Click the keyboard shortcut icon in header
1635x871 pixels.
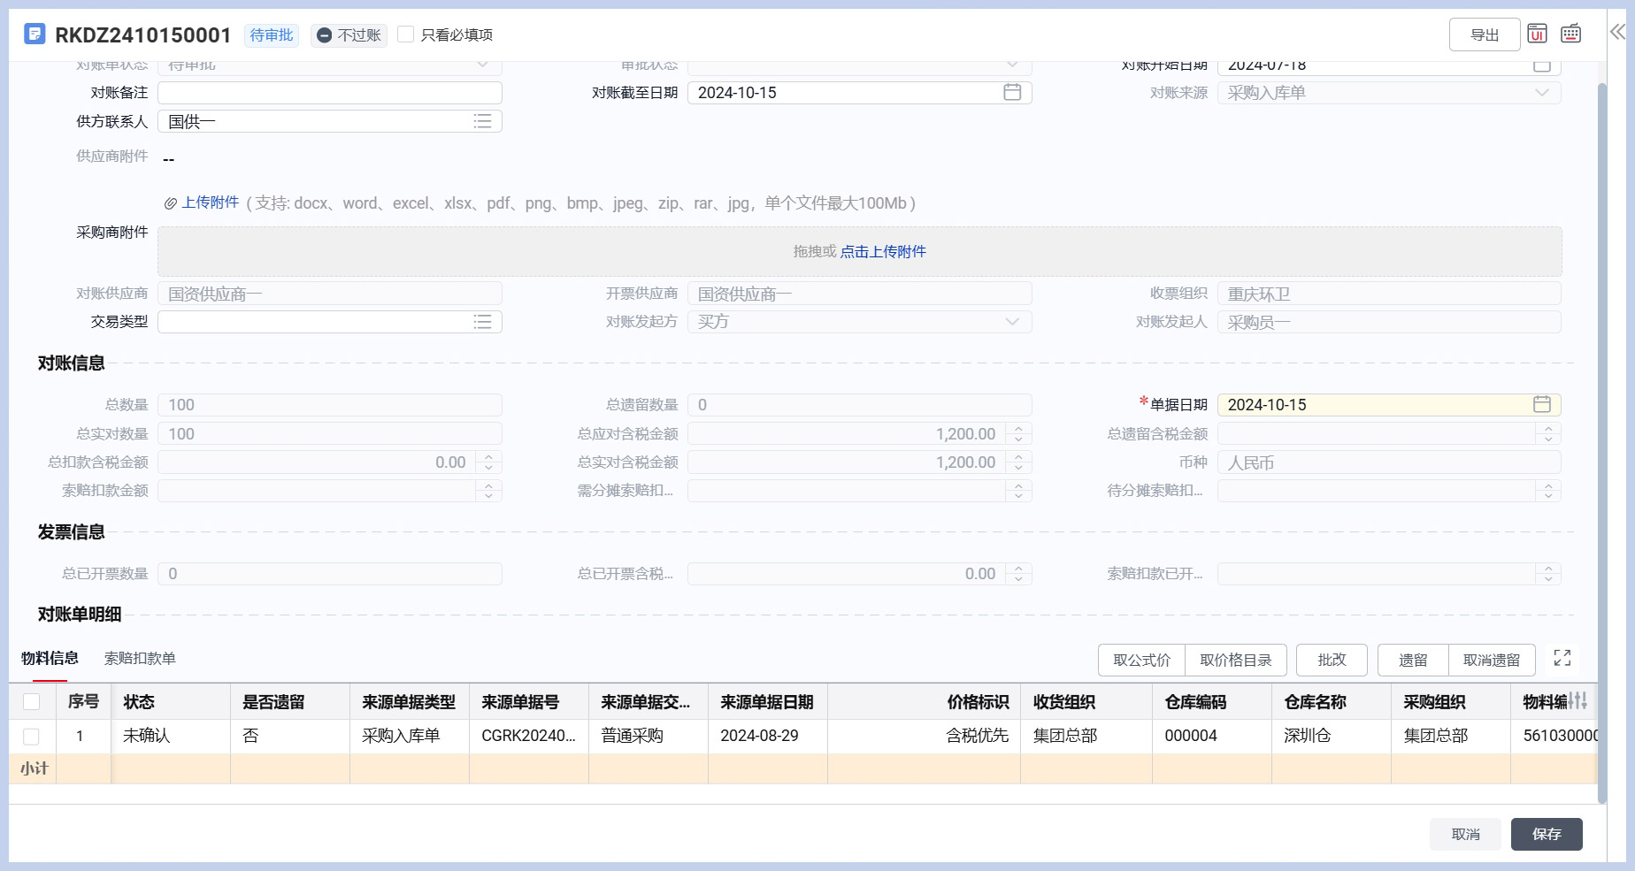pos(1571,34)
